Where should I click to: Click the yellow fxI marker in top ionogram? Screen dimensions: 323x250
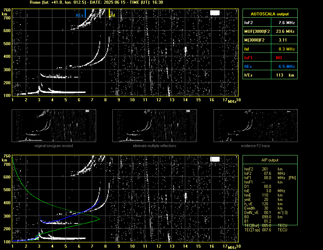[109, 13]
